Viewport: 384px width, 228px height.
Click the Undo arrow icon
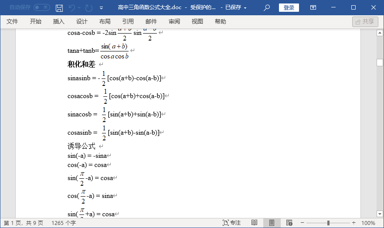click(72, 8)
